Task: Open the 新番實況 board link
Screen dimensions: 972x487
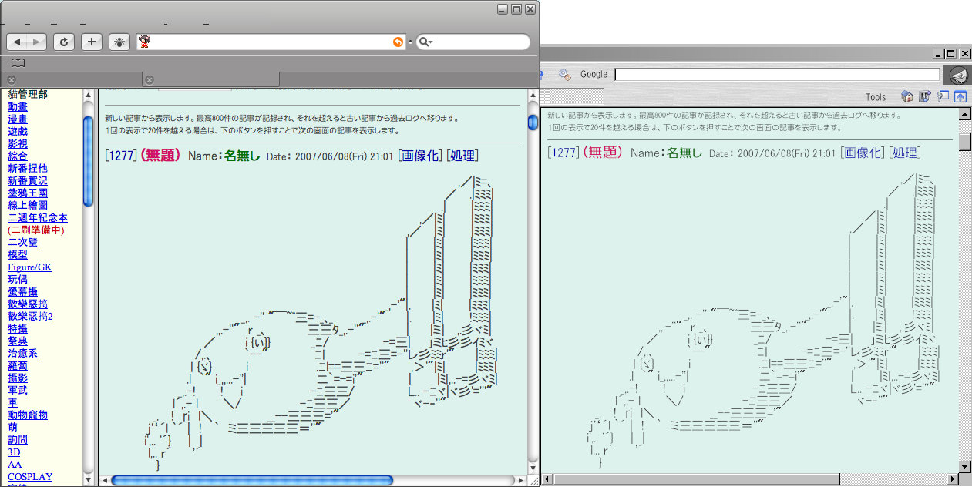Action: [27, 181]
